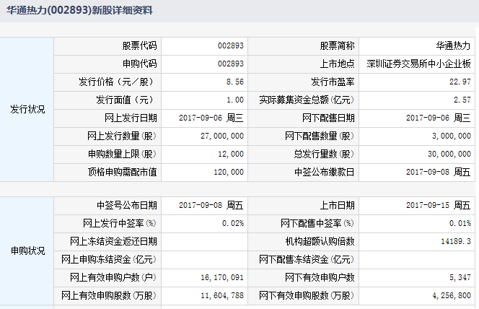This screenshot has width=479, height=309.
Task: Select the 申购状况 section header cell
Action: 27,251
